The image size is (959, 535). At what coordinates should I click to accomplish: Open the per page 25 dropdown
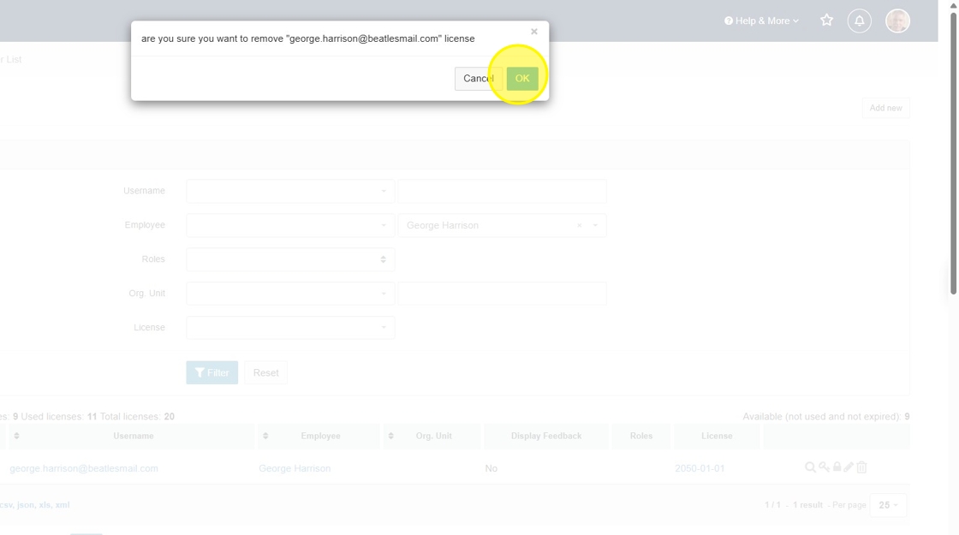point(888,505)
